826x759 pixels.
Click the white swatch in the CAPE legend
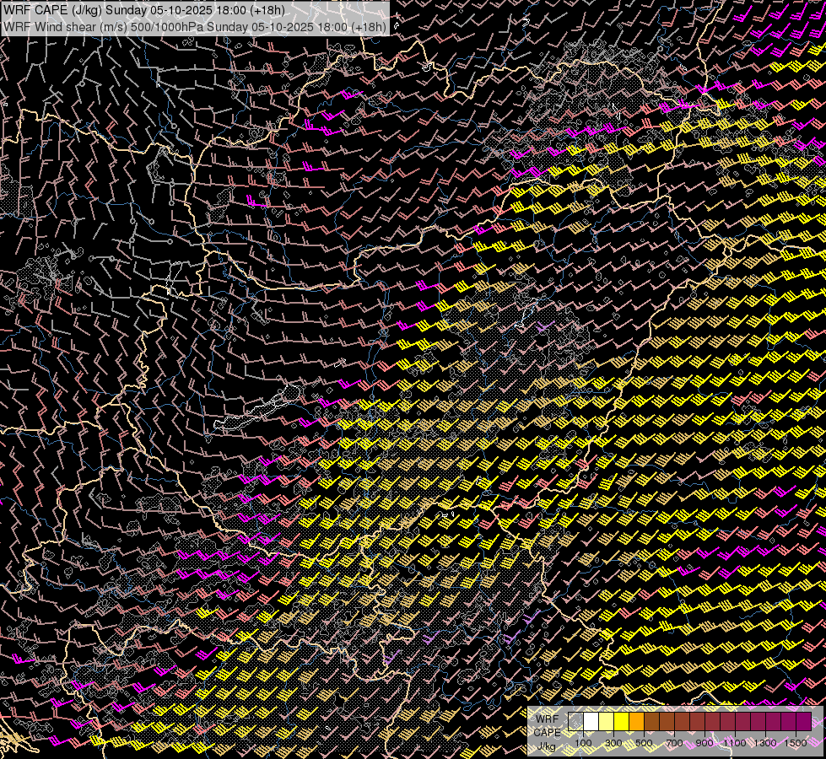tap(591, 722)
